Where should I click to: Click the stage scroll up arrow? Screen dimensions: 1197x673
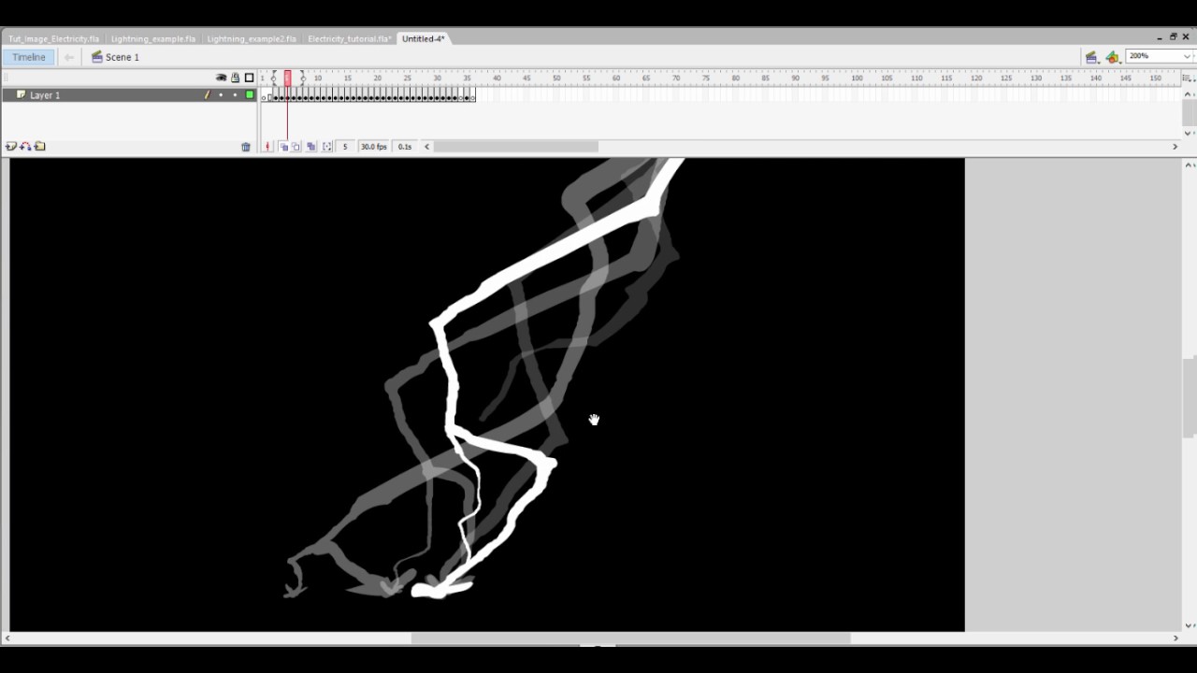[1189, 165]
